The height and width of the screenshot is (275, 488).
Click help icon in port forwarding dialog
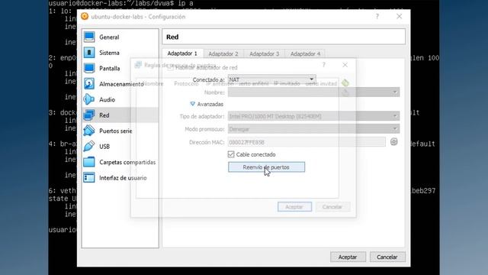324,64
